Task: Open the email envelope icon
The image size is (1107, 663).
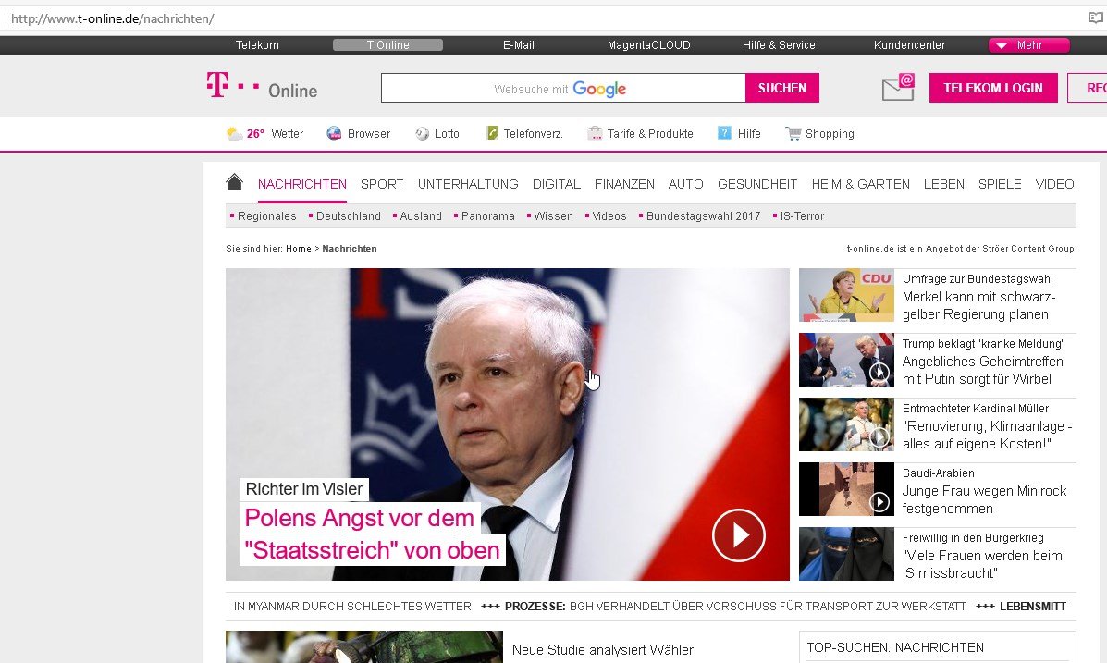Action: [898, 88]
